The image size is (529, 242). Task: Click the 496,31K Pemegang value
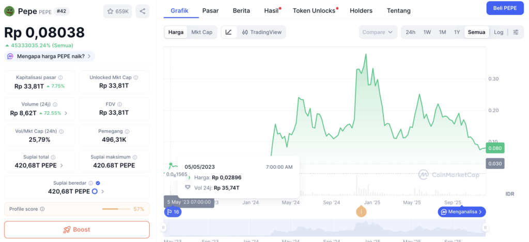114,140
